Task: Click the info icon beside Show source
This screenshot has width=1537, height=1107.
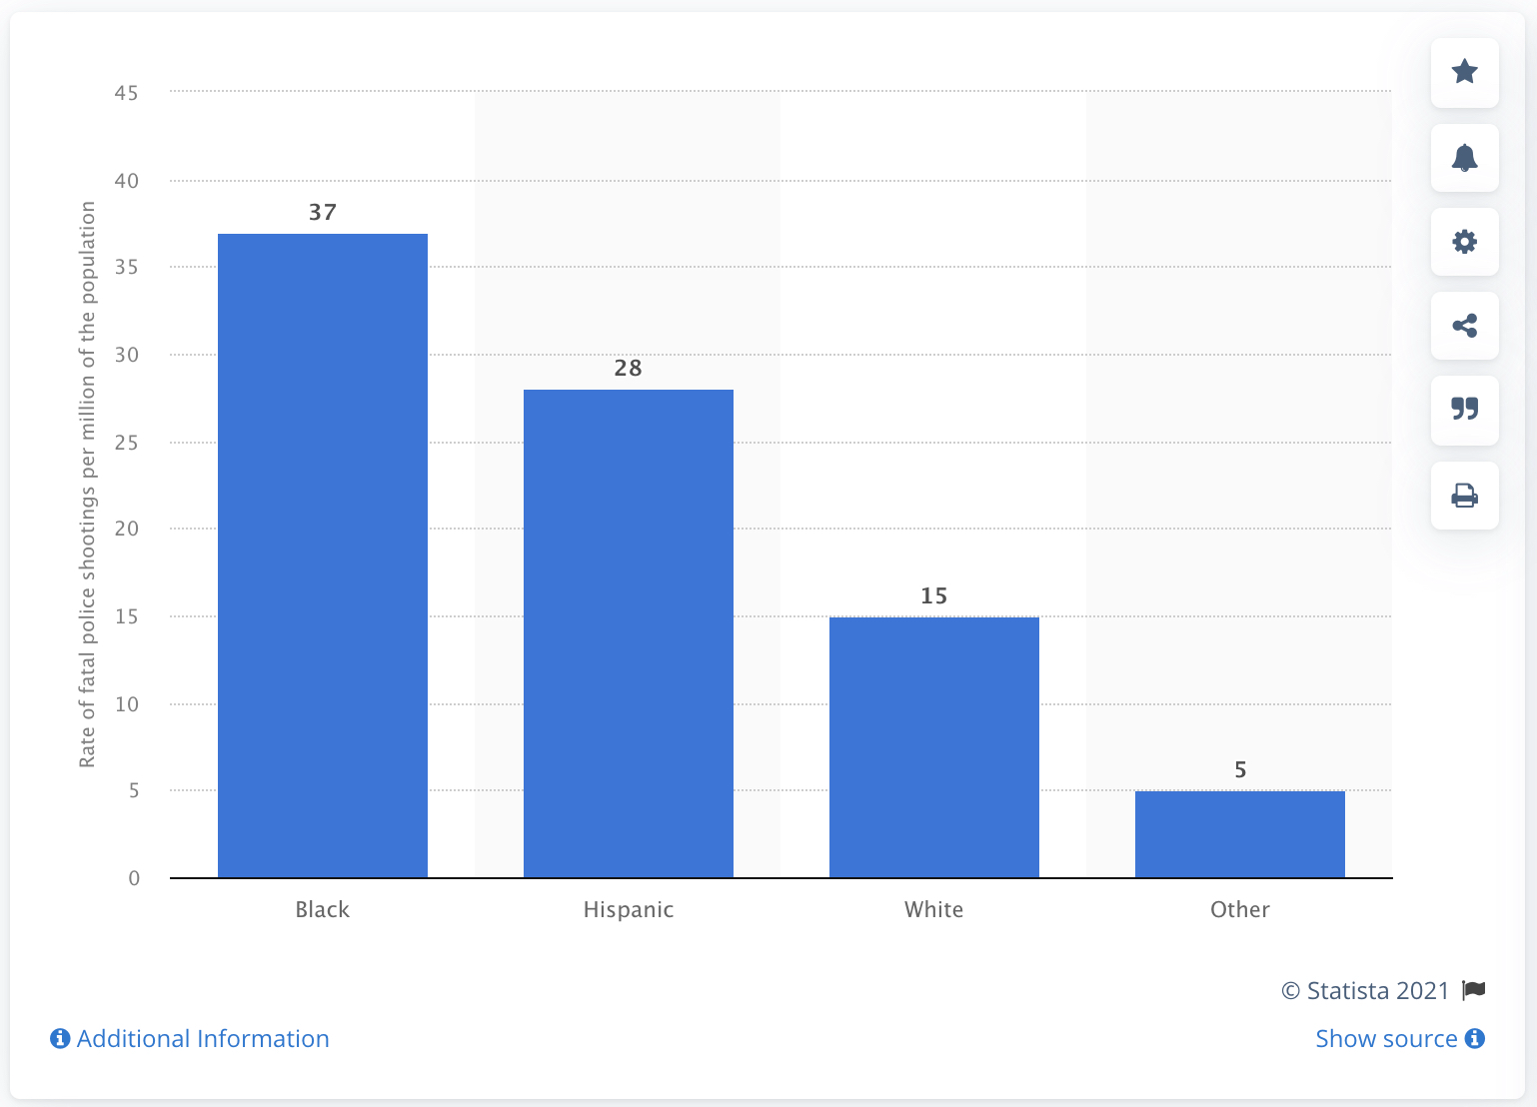Action: [1475, 1039]
